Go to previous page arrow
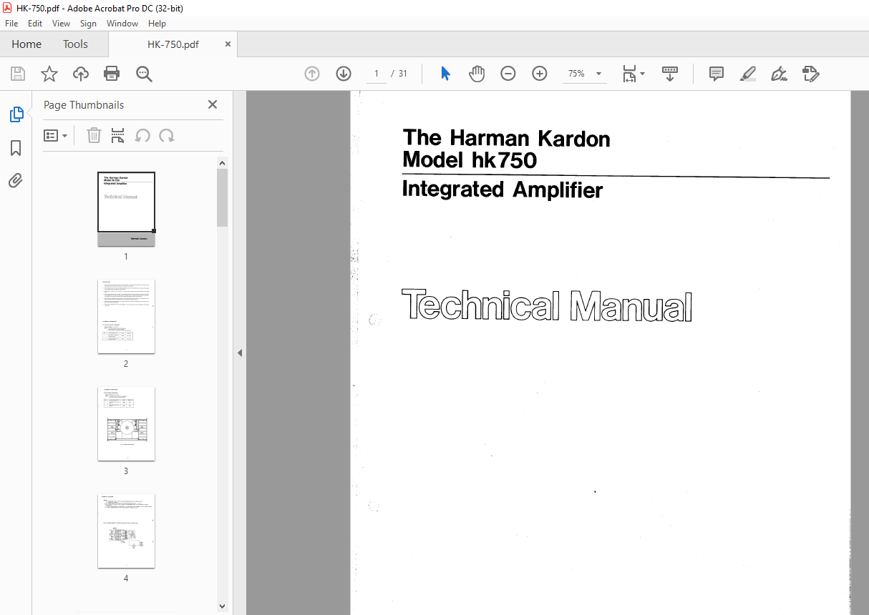Screen dimensions: 869x615 click(x=312, y=74)
